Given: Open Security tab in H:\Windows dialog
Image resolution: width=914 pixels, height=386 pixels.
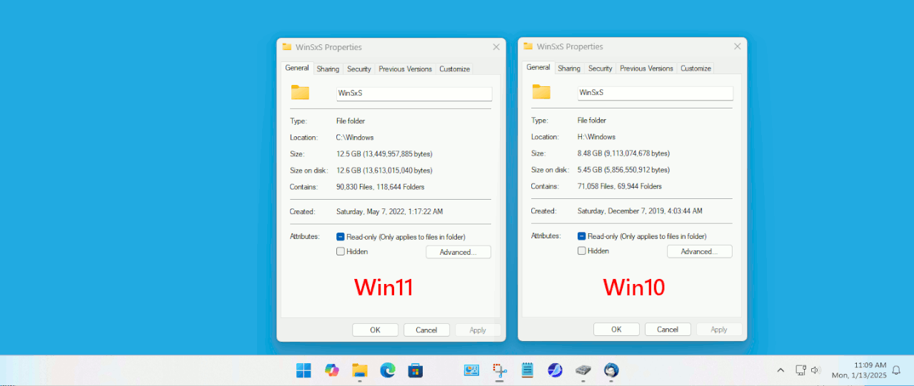Looking at the screenshot, I should pyautogui.click(x=601, y=68).
